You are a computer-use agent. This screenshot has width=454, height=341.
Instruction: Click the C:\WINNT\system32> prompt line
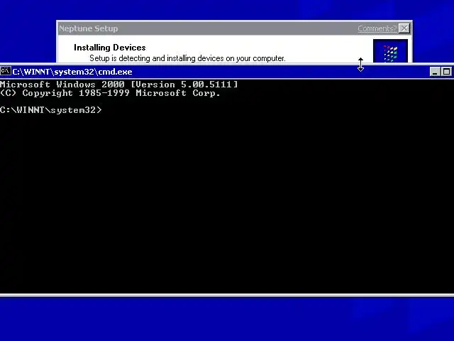coord(51,110)
